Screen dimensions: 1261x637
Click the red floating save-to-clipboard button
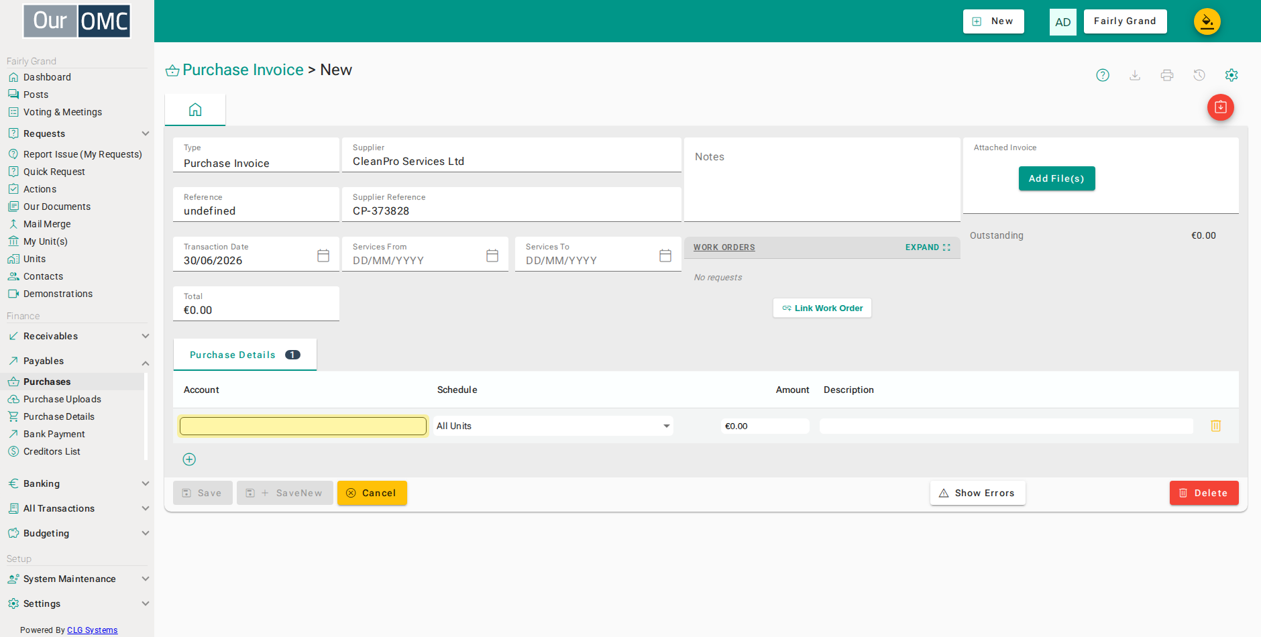1221,107
